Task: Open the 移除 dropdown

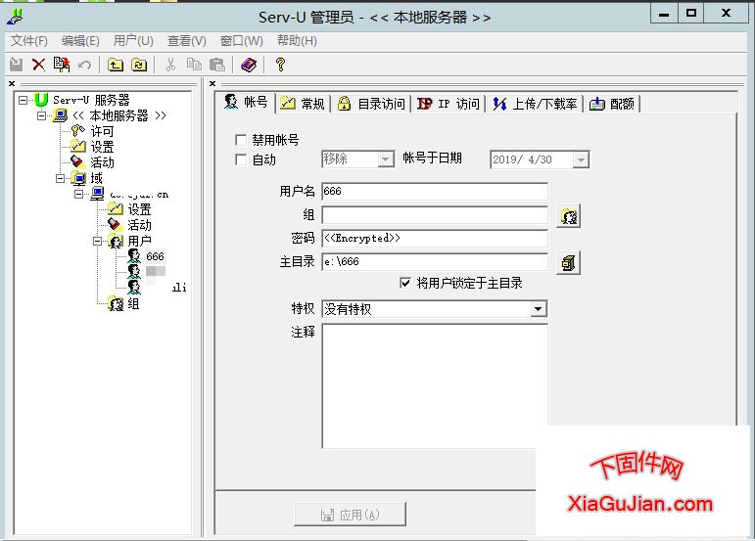Action: point(385,159)
